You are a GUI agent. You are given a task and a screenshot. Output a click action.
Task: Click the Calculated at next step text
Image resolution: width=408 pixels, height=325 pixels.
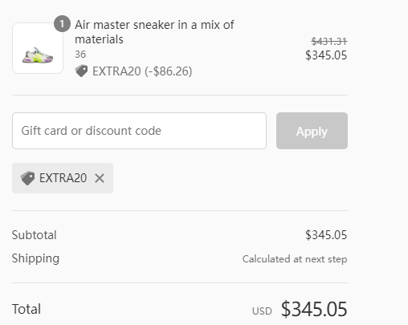pyautogui.click(x=295, y=259)
